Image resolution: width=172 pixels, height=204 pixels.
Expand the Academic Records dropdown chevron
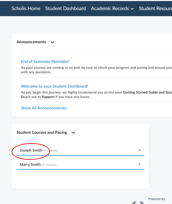(132, 9)
